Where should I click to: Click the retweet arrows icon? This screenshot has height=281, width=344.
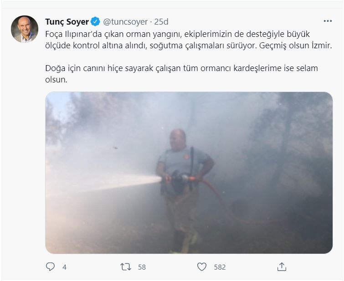[126, 267]
